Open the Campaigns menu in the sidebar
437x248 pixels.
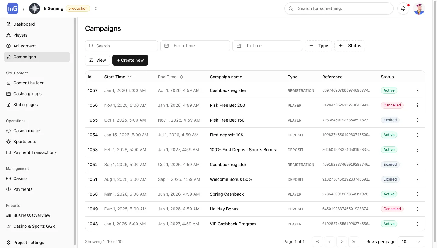pos(24,57)
